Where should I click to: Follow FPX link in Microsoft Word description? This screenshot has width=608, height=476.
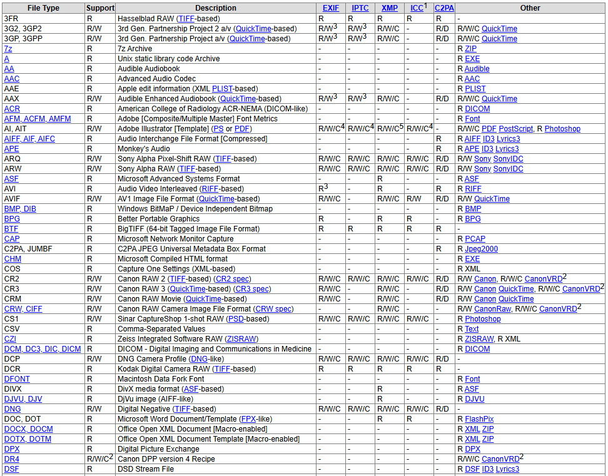(x=249, y=420)
